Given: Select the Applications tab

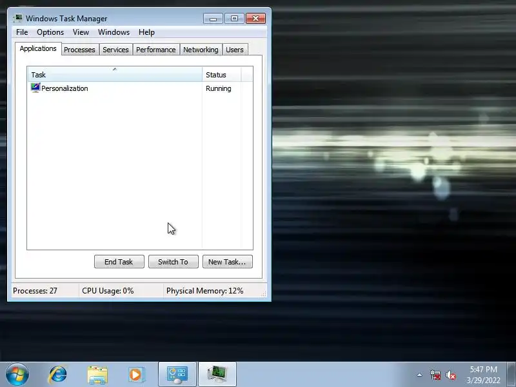Looking at the screenshot, I should (38, 49).
